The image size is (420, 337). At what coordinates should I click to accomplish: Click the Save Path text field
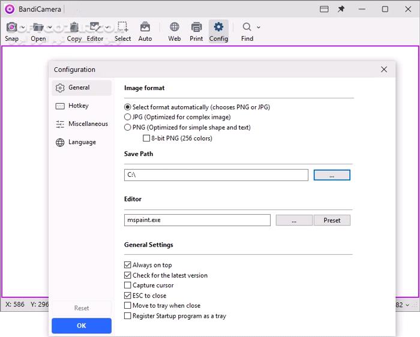[216, 175]
